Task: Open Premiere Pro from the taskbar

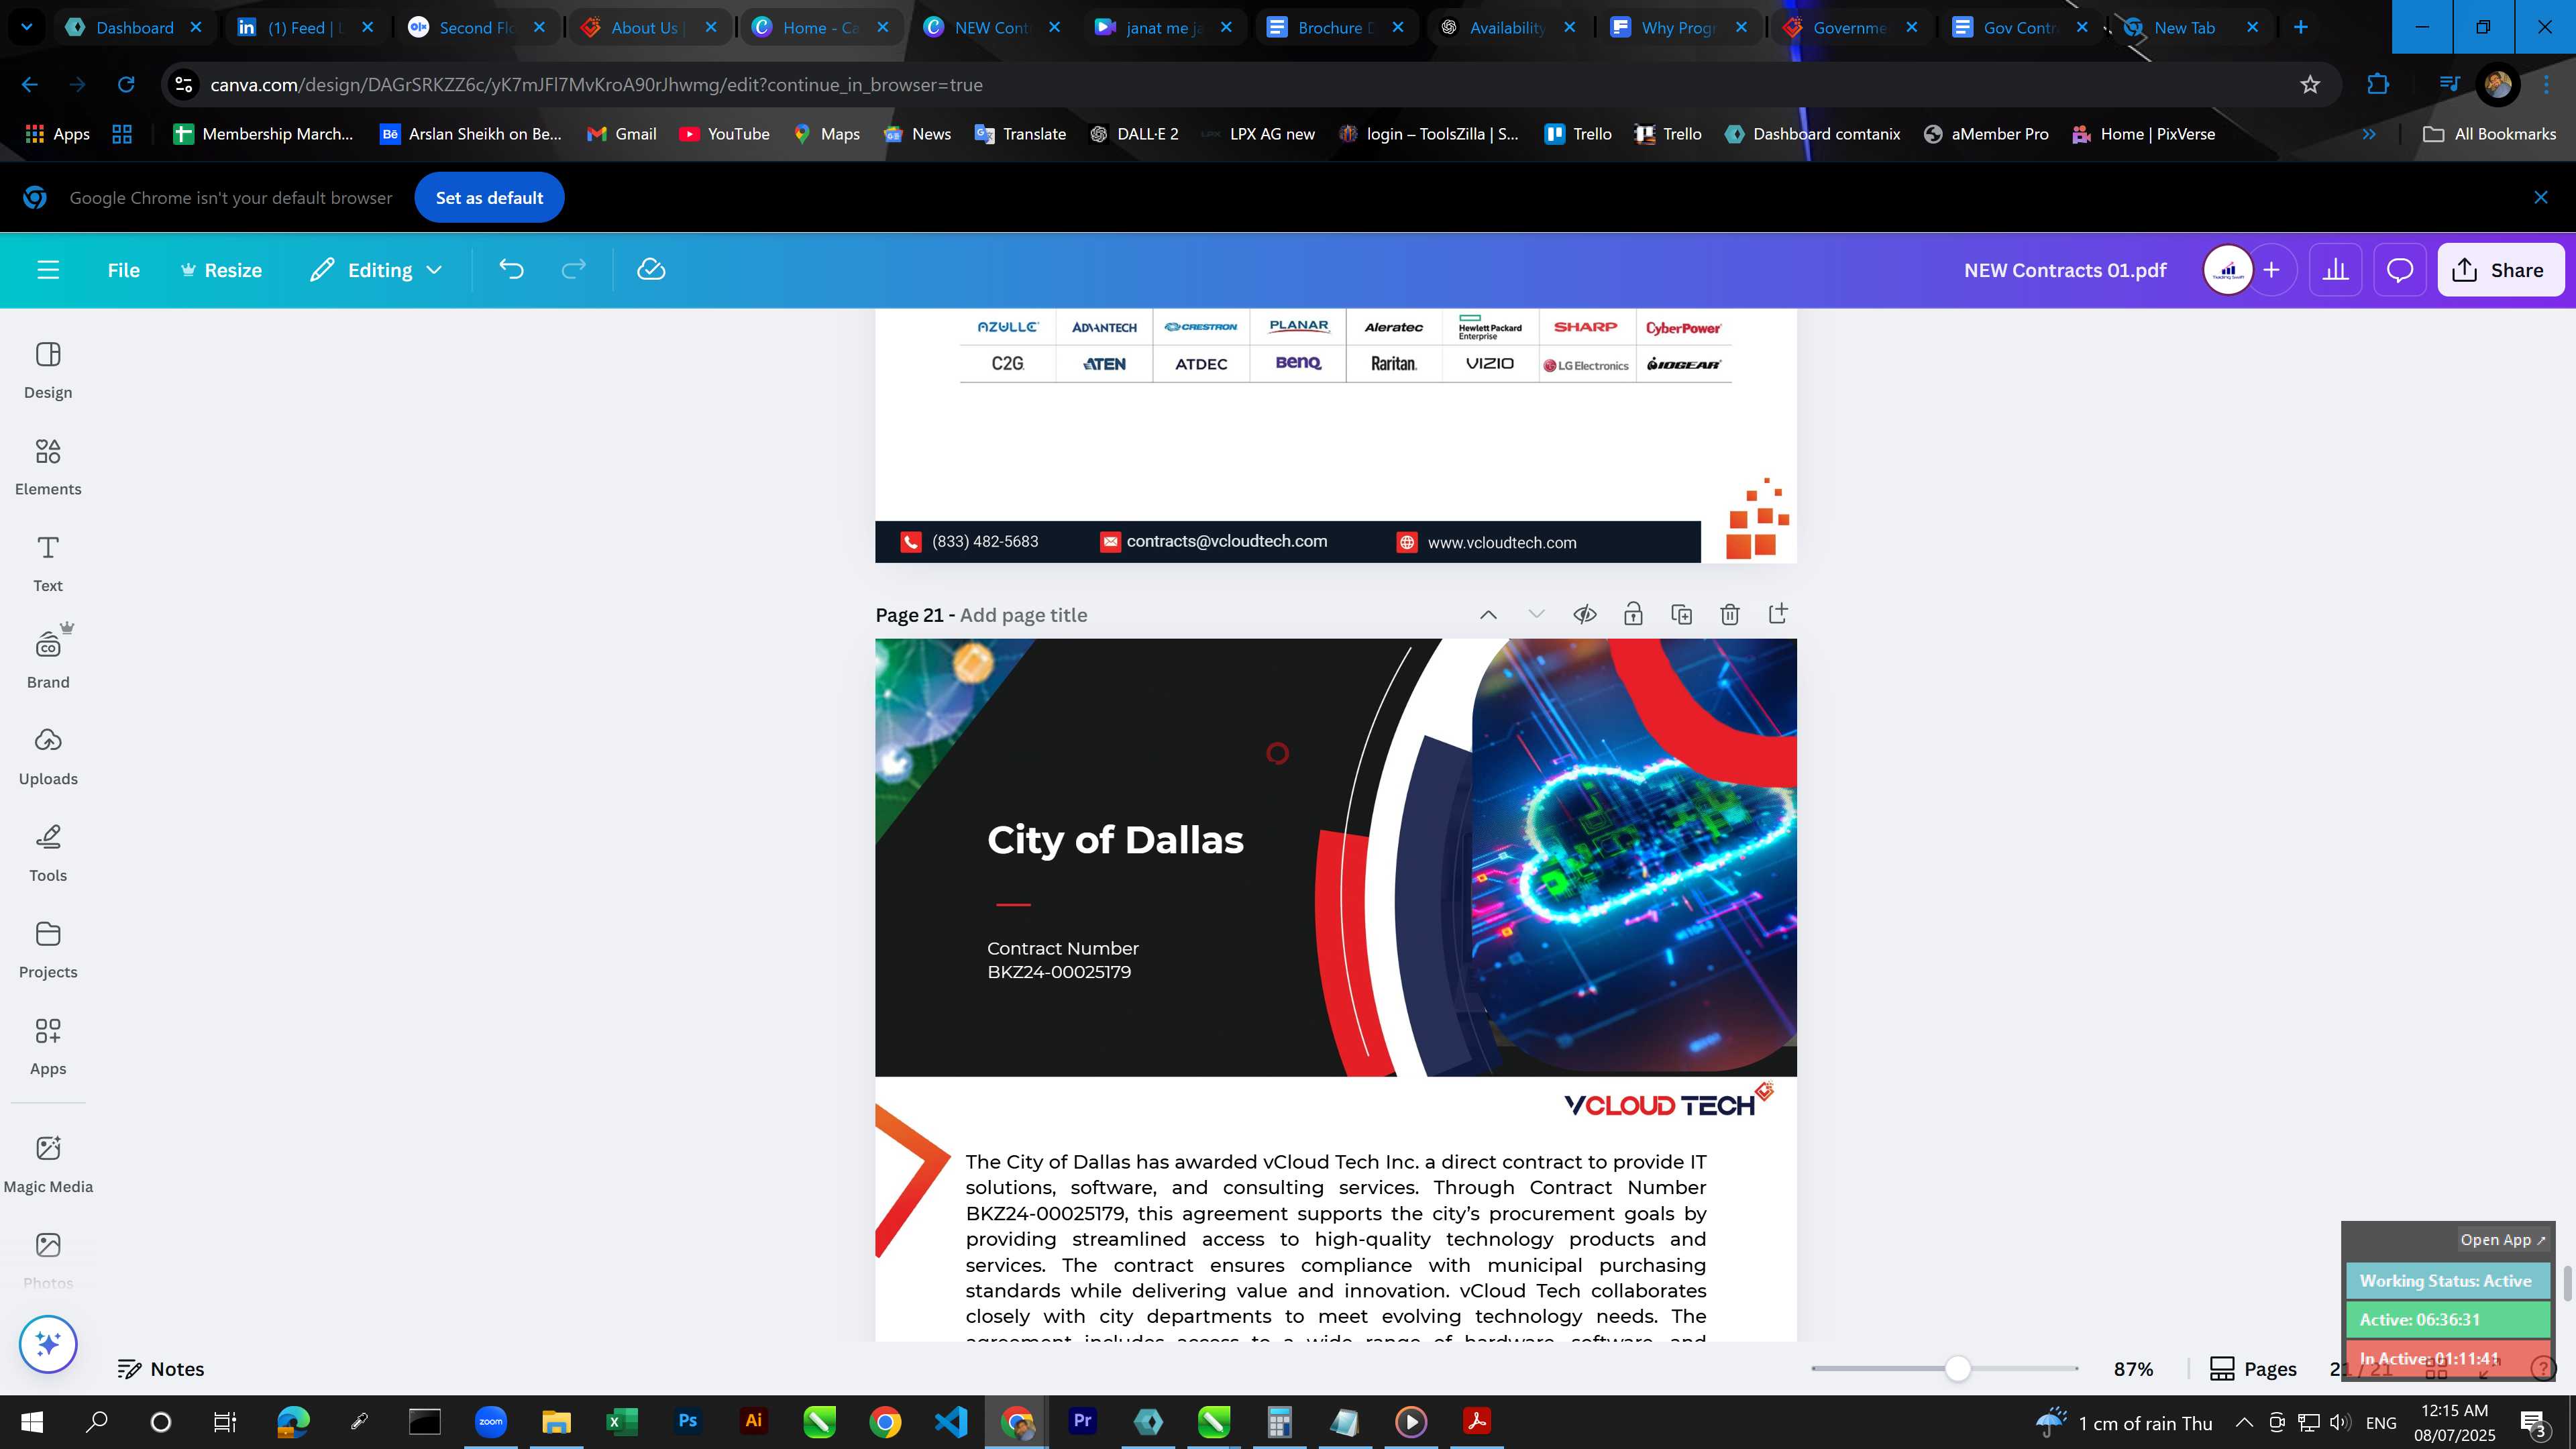Action: 1082,1421
